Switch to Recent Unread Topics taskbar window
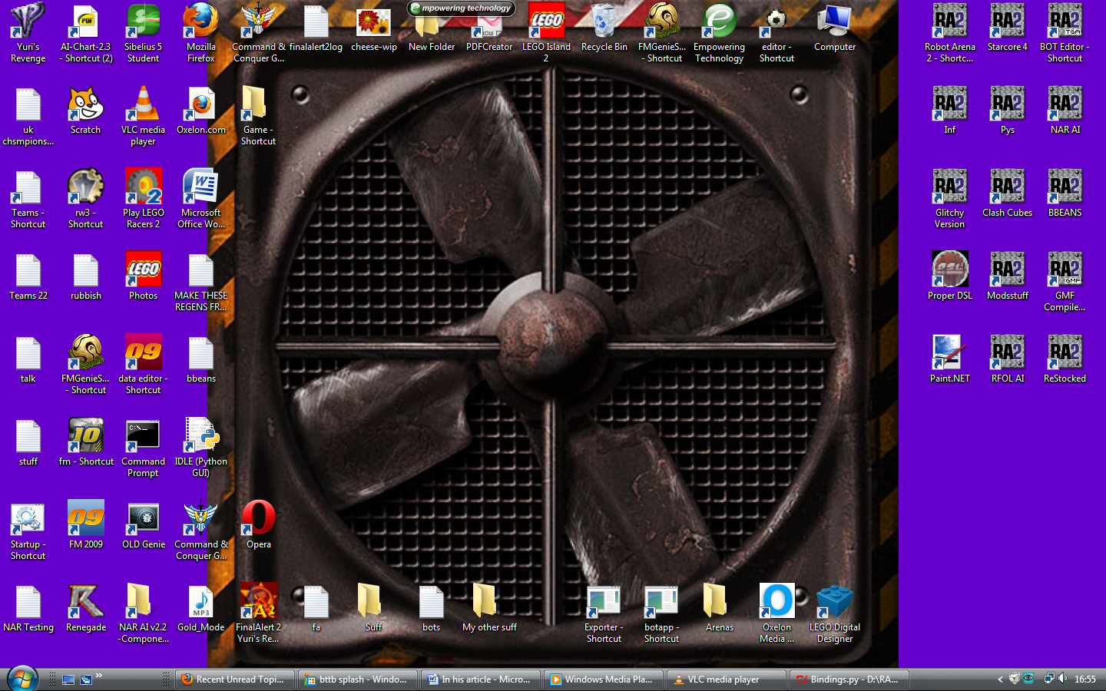1106x691 pixels. pyautogui.click(x=235, y=679)
